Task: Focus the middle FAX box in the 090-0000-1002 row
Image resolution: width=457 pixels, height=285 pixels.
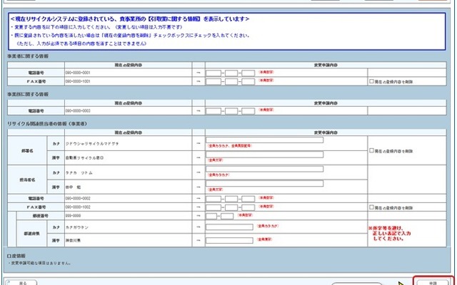Action: (231, 207)
